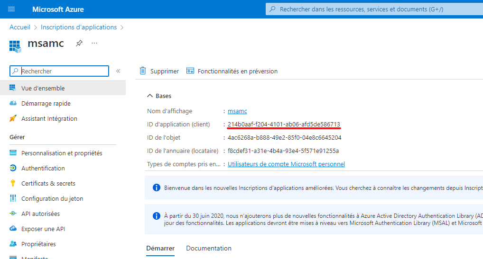Click the trash icon for Supprimer

(x=143, y=71)
